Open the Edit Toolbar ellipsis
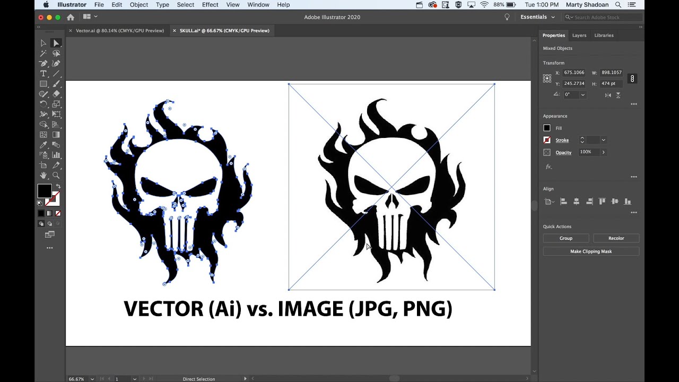The width and height of the screenshot is (679, 382). pyautogui.click(x=50, y=248)
